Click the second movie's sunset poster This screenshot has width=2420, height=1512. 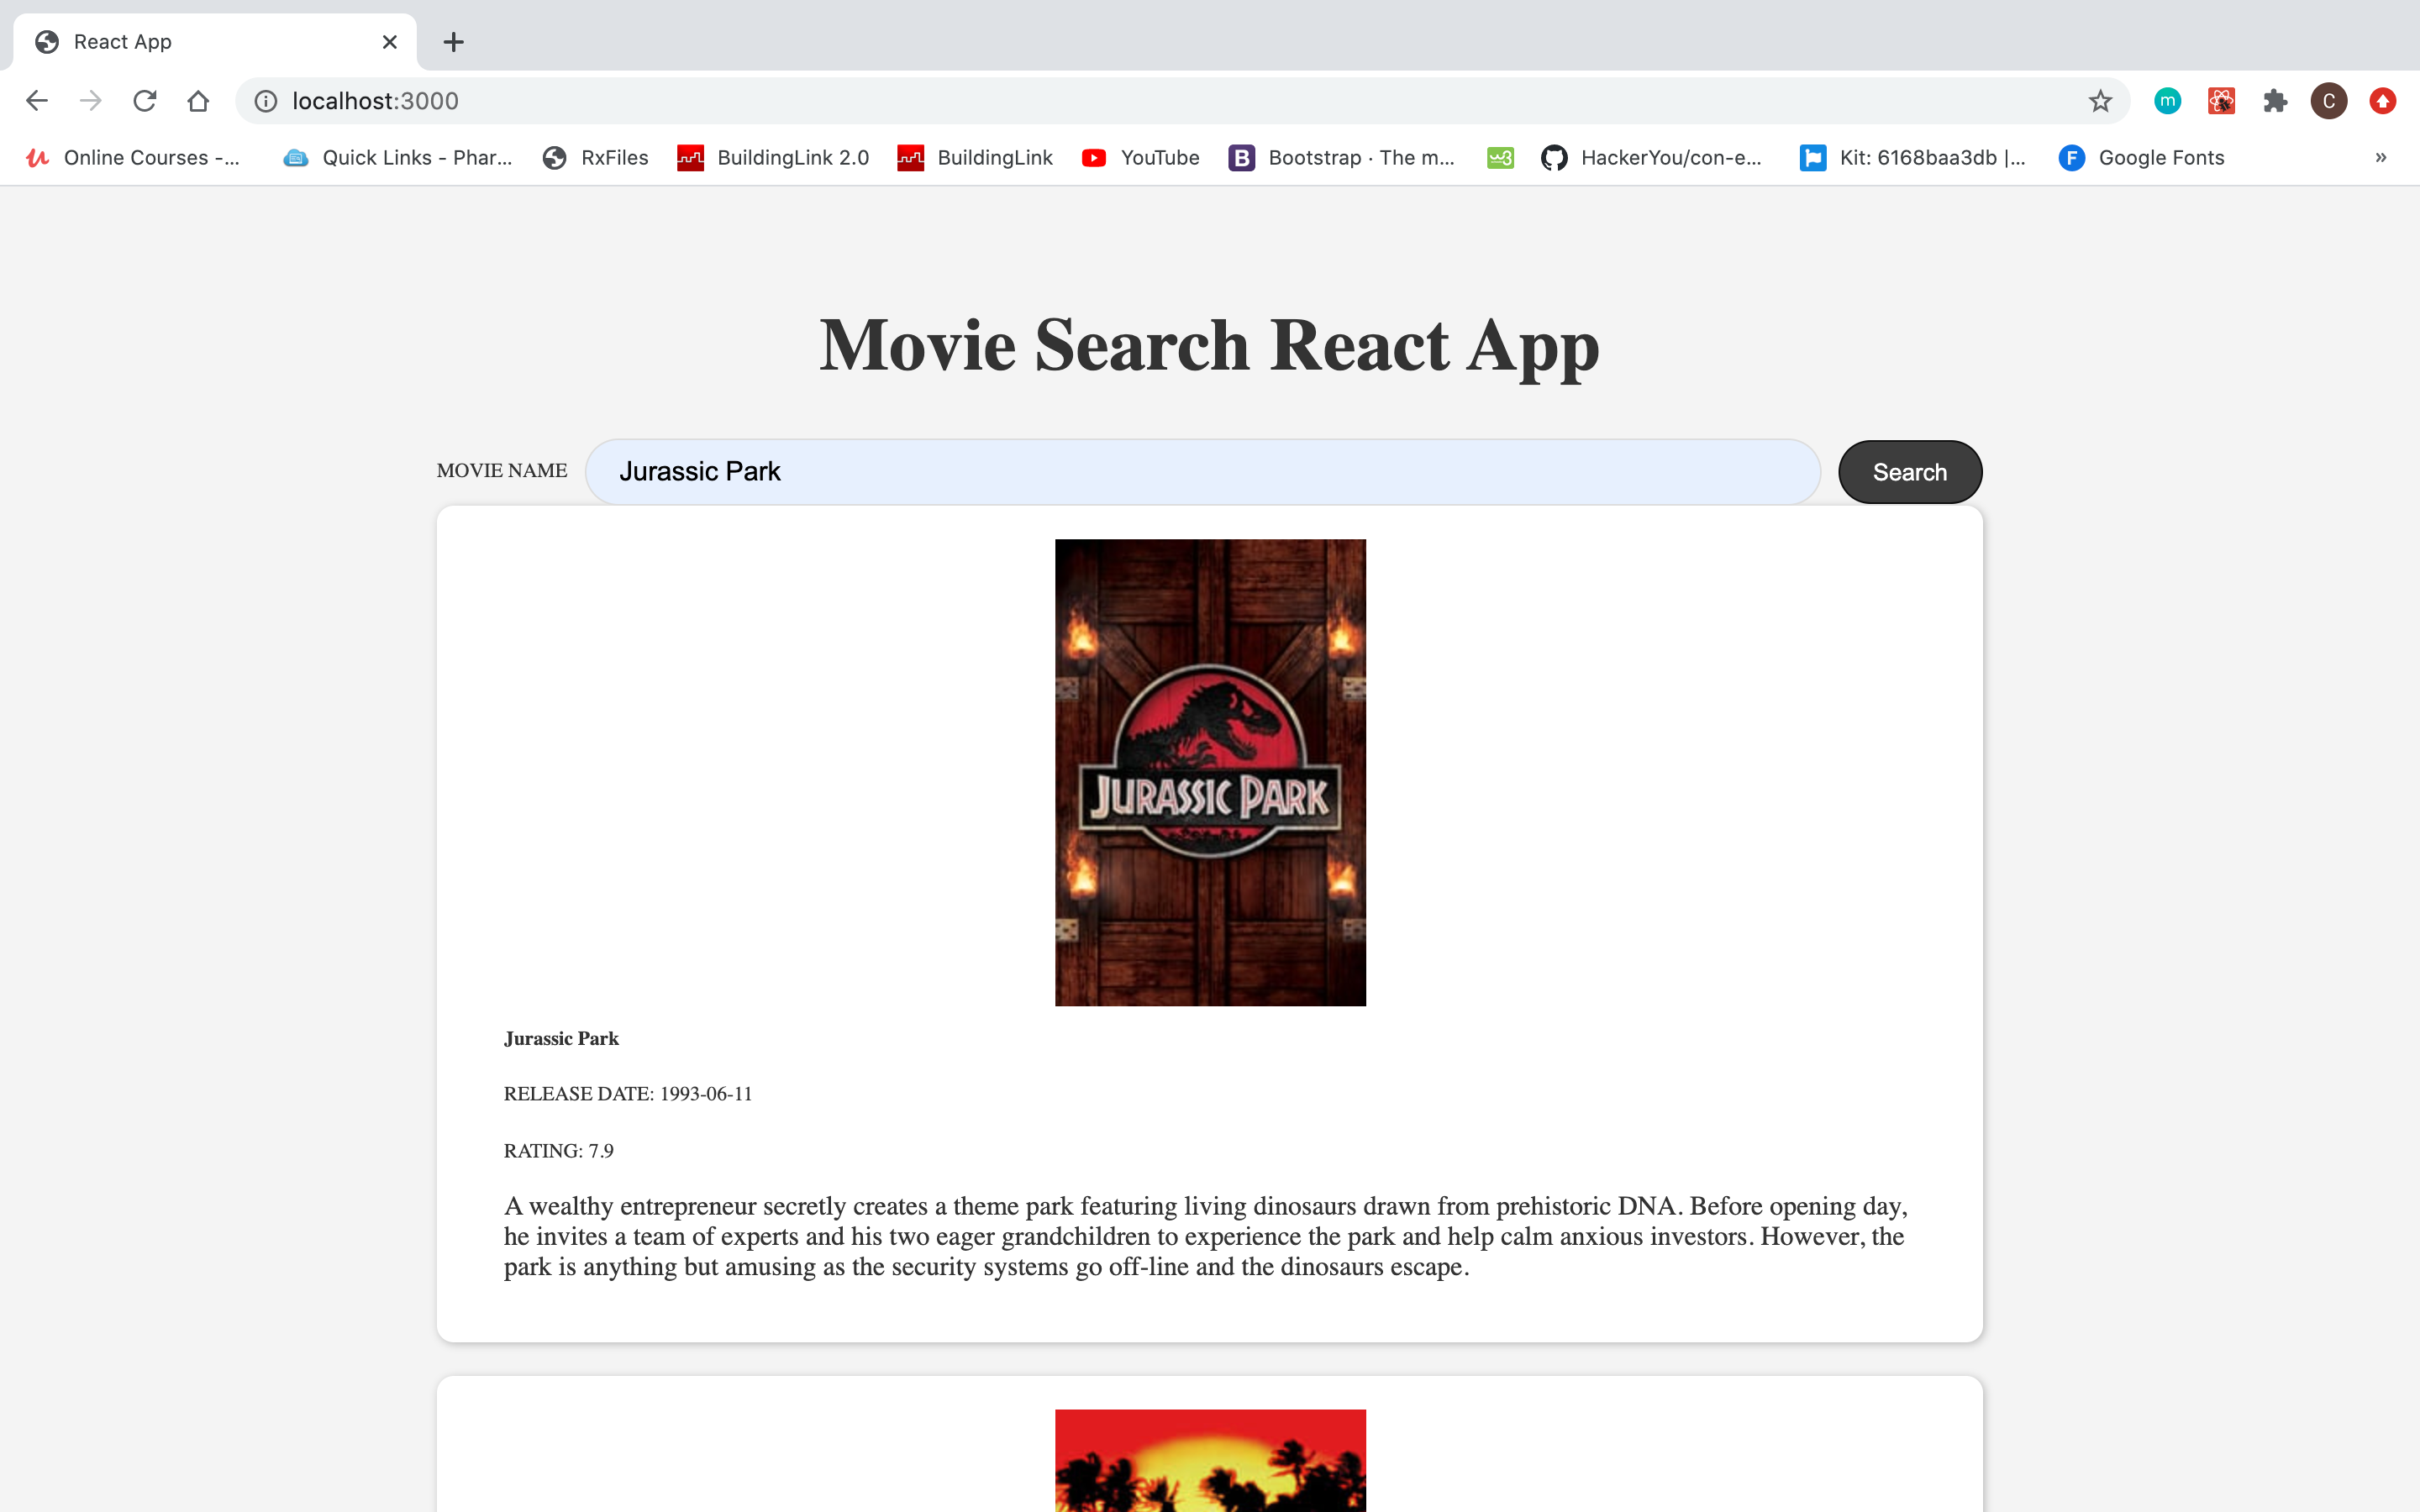[1210, 1460]
